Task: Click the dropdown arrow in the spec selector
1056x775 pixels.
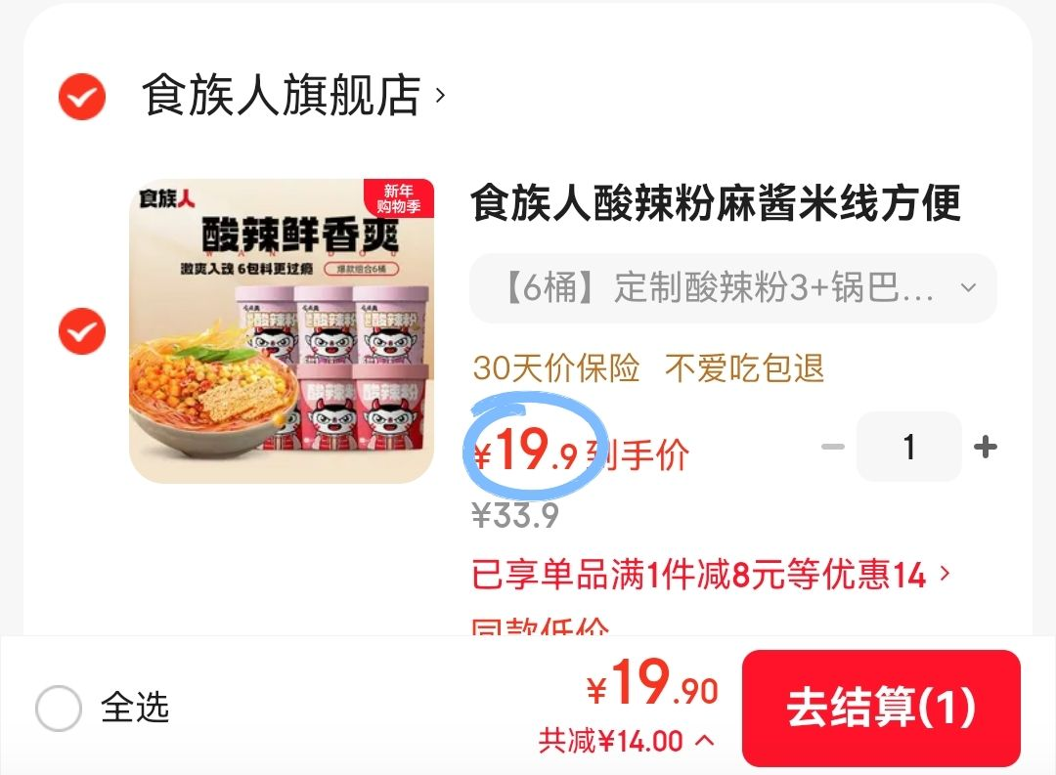Action: coord(968,287)
